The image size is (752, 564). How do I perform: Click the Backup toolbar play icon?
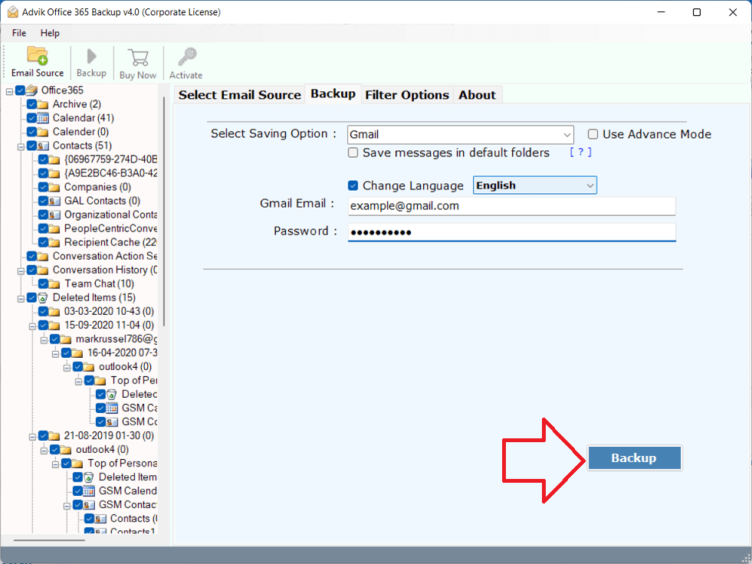tap(91, 56)
